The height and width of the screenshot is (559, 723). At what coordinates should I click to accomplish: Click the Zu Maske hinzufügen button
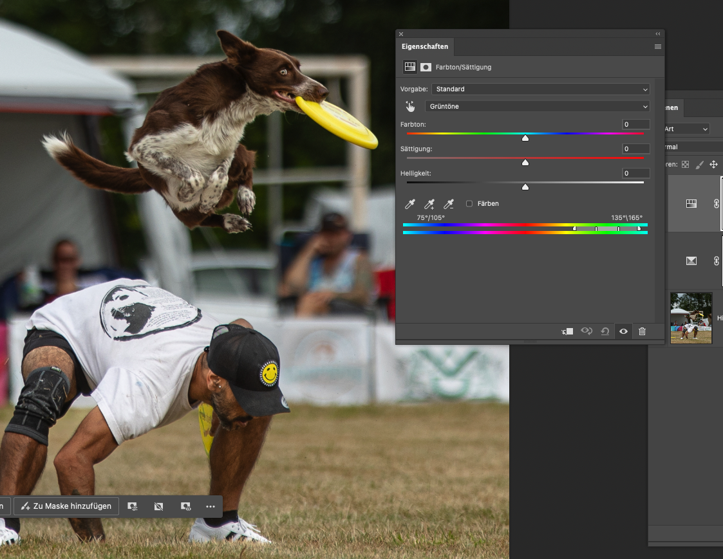pyautogui.click(x=66, y=506)
